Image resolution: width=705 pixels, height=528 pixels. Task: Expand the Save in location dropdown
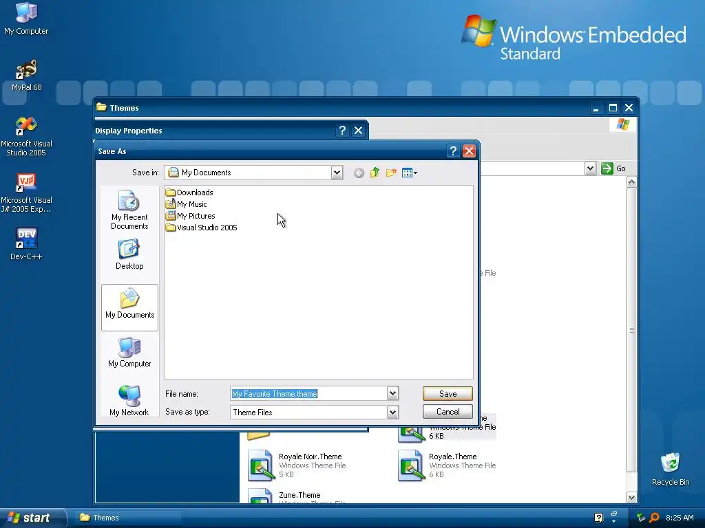tap(337, 173)
